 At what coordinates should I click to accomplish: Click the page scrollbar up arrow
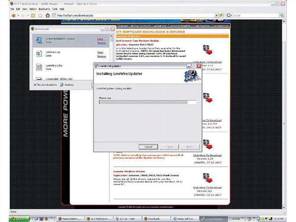(283, 22)
